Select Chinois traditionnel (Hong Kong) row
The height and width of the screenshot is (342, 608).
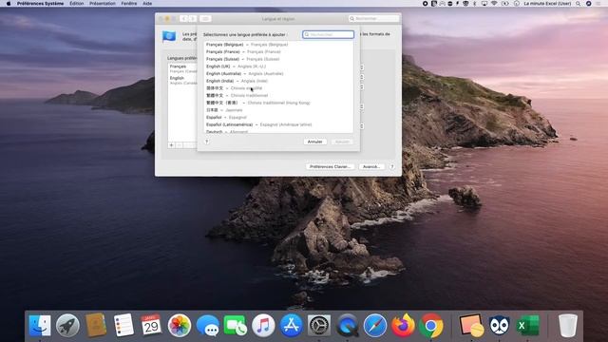[278, 103]
